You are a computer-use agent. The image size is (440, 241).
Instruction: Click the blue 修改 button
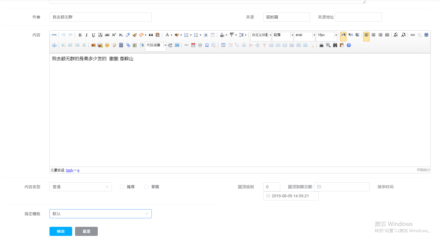pos(61,231)
